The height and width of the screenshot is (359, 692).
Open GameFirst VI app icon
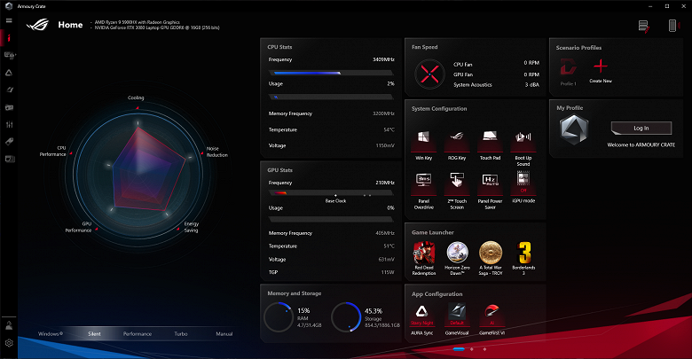point(491,311)
